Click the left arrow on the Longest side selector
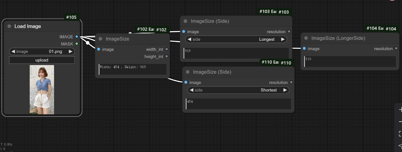This screenshot has height=152, width=402. coord(189,39)
